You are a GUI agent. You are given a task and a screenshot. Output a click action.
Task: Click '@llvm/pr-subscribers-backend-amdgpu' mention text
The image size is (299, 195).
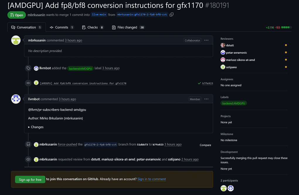click(57, 110)
